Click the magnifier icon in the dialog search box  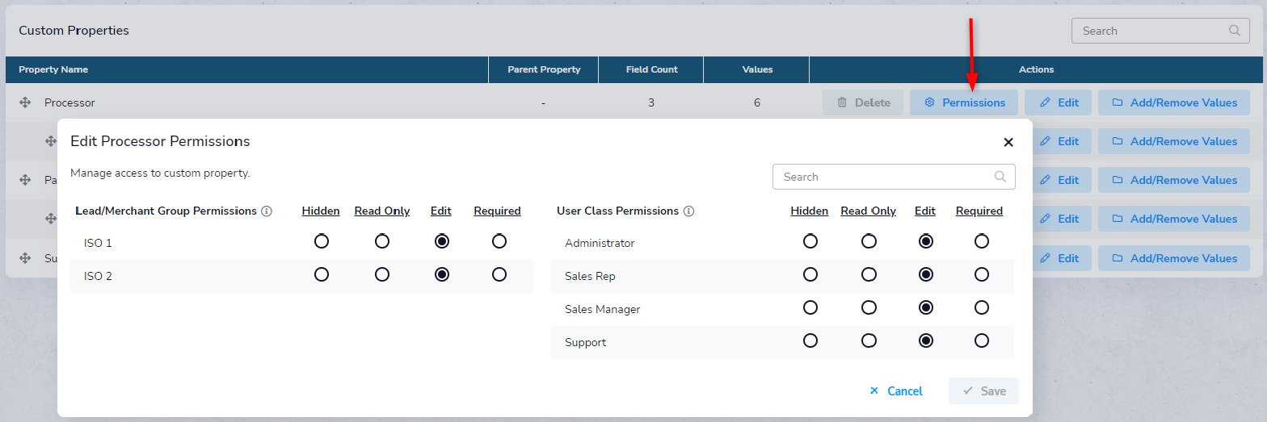click(x=1000, y=177)
